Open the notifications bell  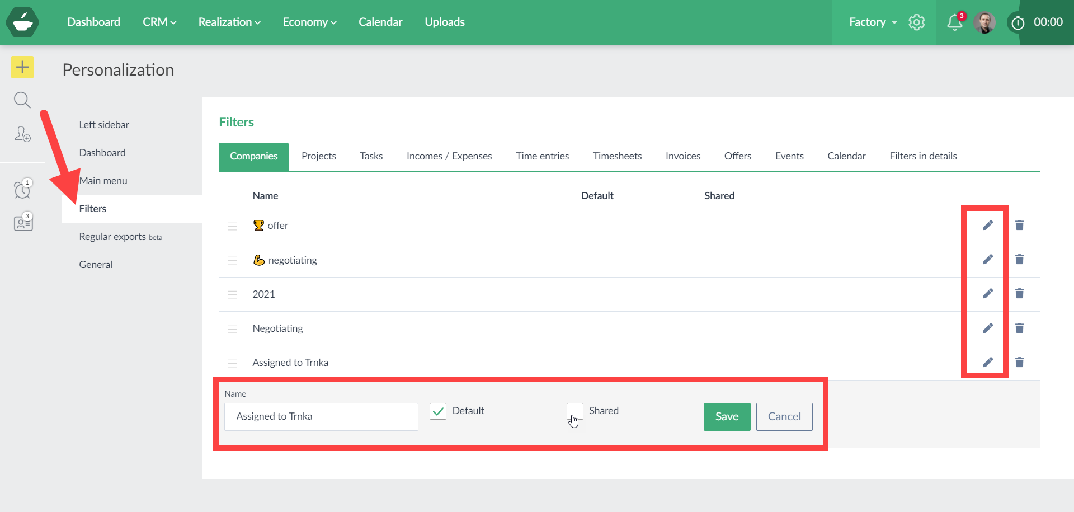(x=954, y=22)
